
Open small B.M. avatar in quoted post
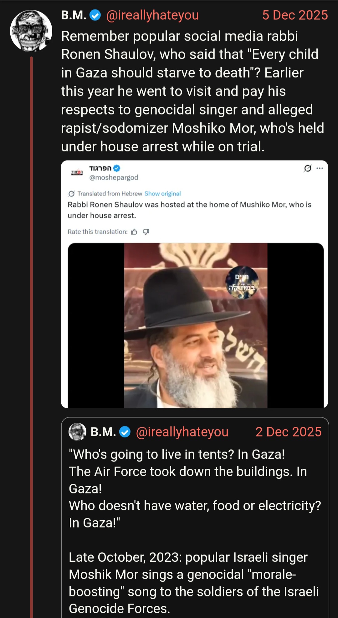(x=77, y=432)
